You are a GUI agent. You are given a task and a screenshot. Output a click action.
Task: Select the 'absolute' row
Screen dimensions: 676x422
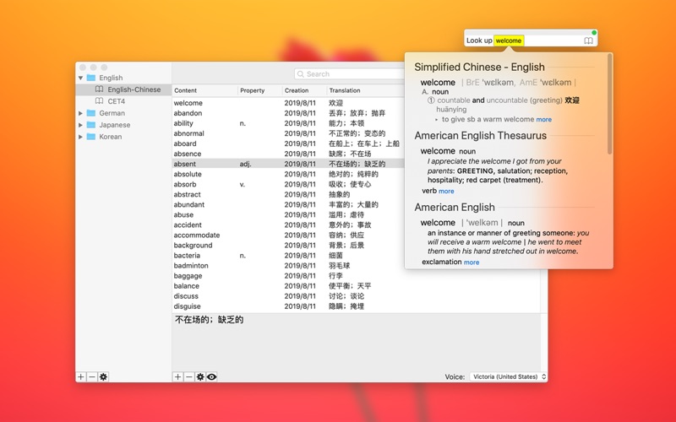pyautogui.click(x=288, y=174)
